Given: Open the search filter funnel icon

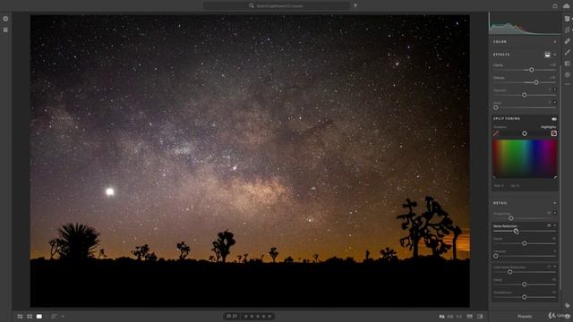Looking at the screenshot, I should click(x=355, y=6).
